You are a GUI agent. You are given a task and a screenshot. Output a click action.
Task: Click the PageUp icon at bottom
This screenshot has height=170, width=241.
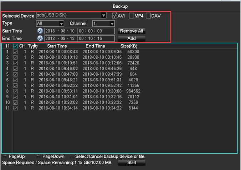(x=4, y=156)
